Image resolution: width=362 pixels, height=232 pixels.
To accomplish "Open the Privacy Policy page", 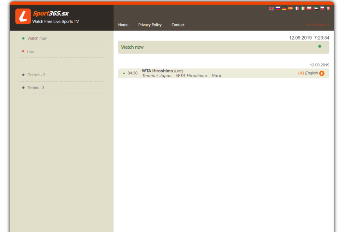I will coord(150,25).
